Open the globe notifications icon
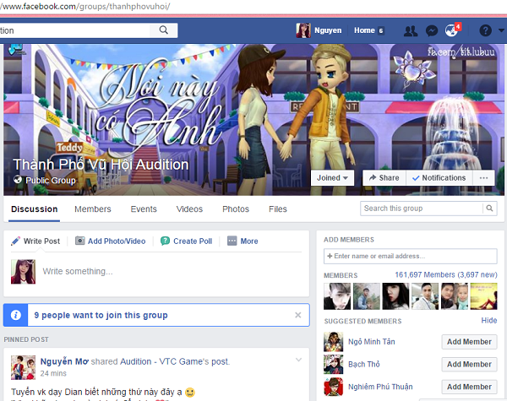The image size is (507, 401). pos(451,30)
